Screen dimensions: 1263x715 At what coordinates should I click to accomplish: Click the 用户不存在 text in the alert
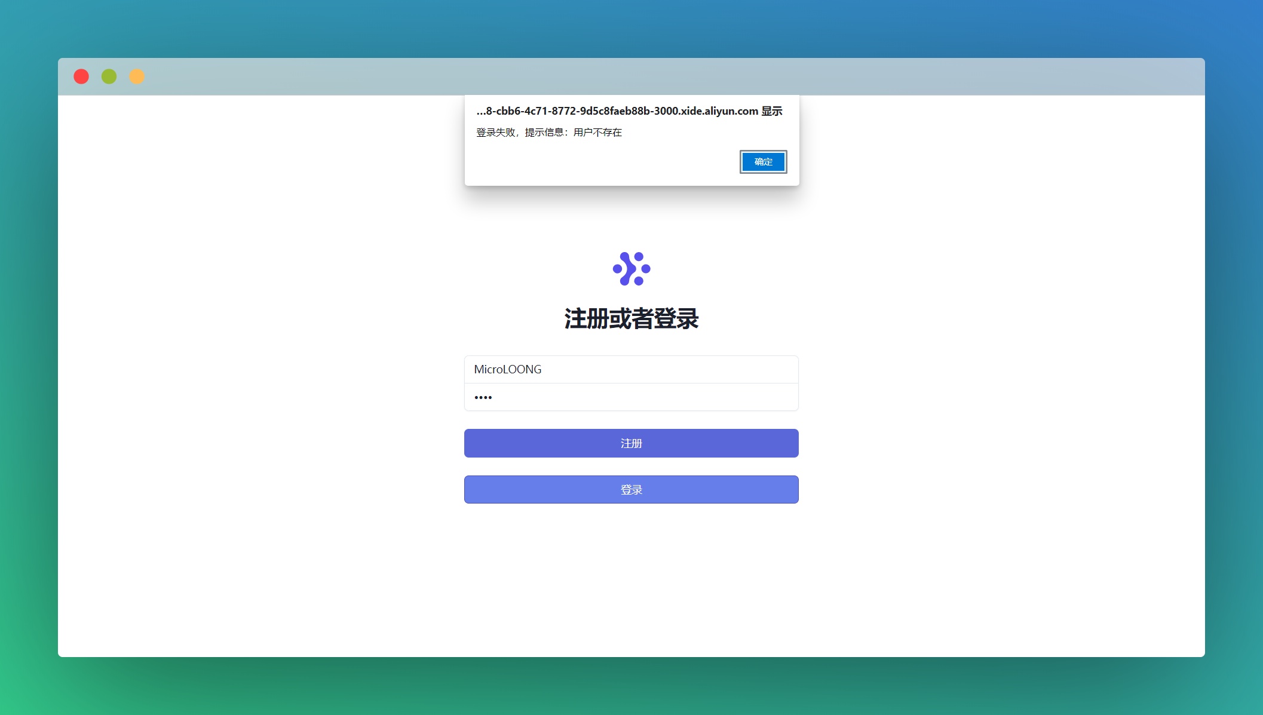pyautogui.click(x=597, y=133)
